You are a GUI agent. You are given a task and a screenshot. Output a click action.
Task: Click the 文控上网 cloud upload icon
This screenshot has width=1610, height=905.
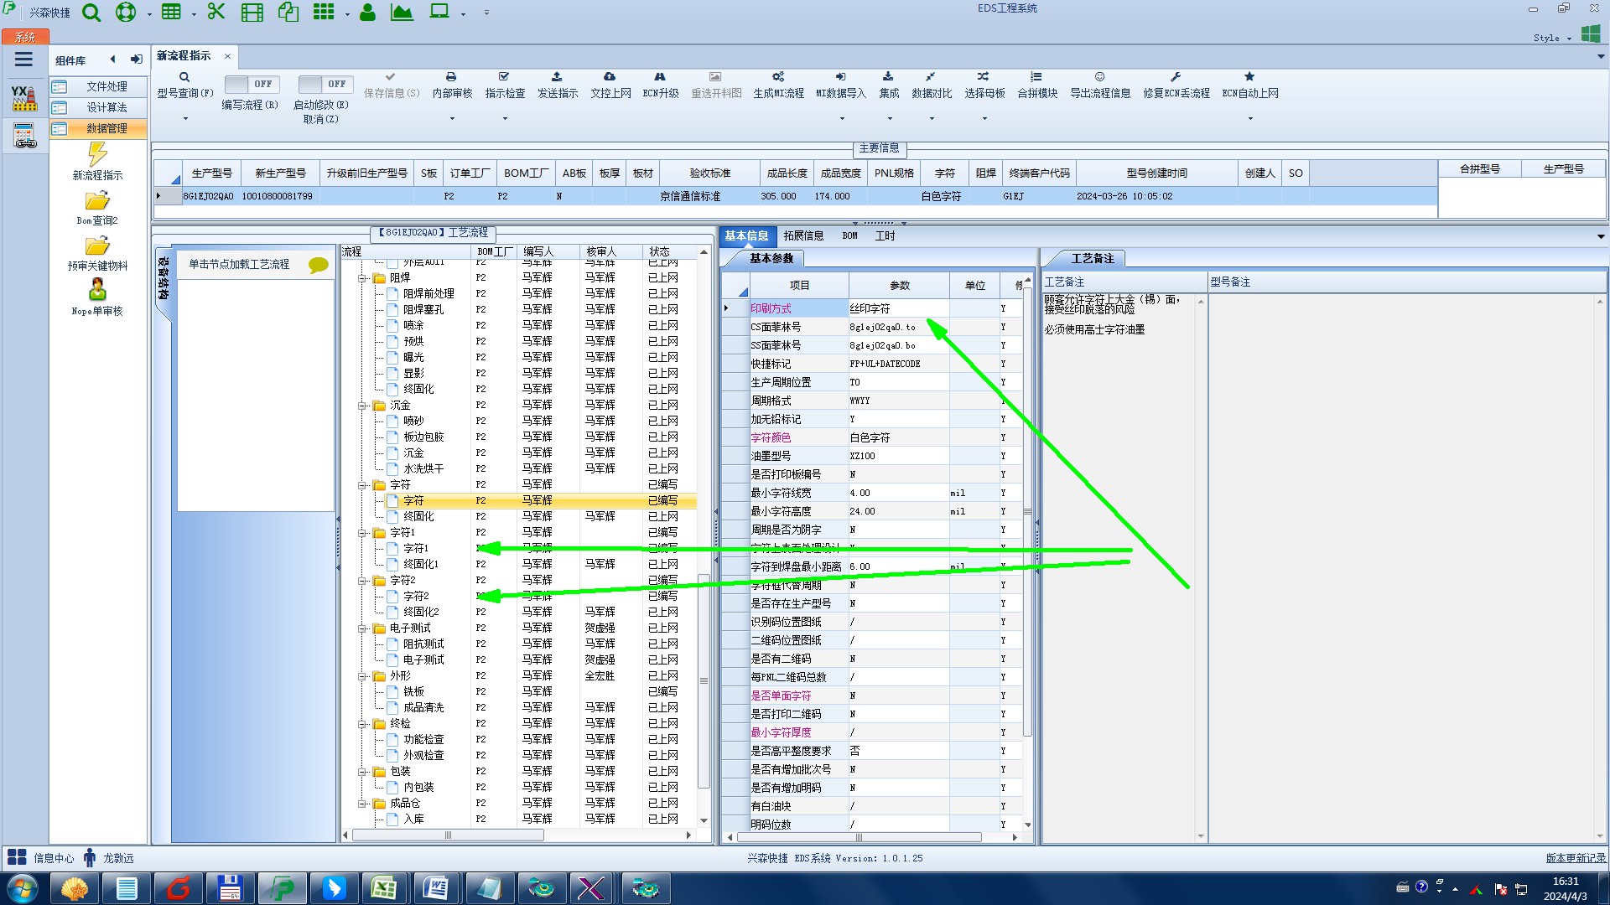pos(610,77)
